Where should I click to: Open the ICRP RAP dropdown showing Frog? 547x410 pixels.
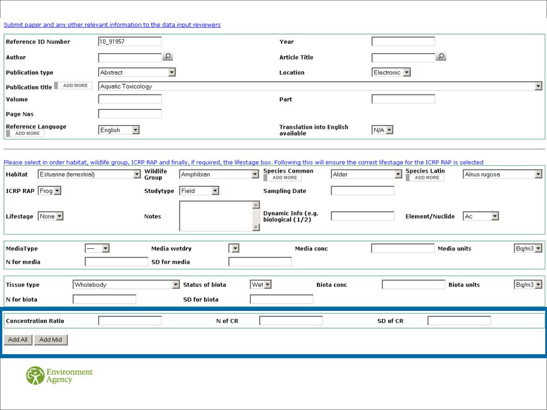50,191
